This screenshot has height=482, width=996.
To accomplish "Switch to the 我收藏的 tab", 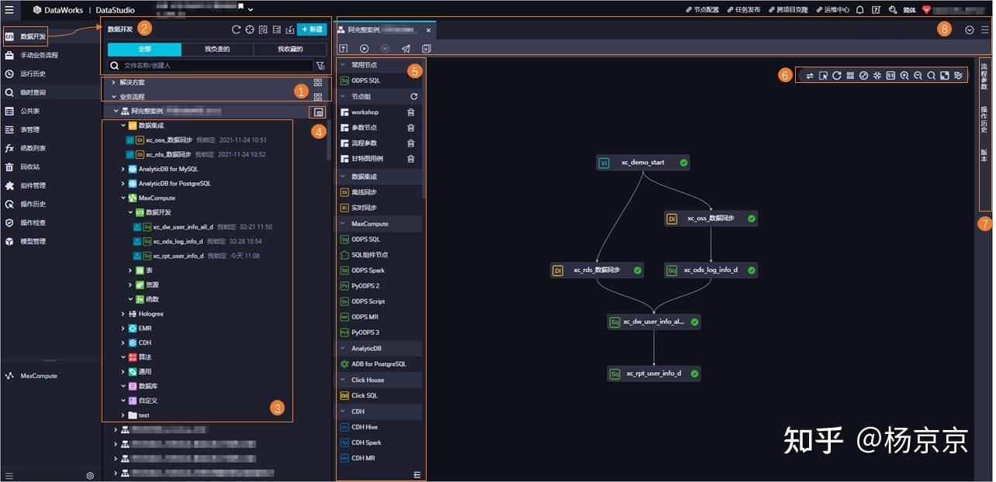I will [290, 50].
